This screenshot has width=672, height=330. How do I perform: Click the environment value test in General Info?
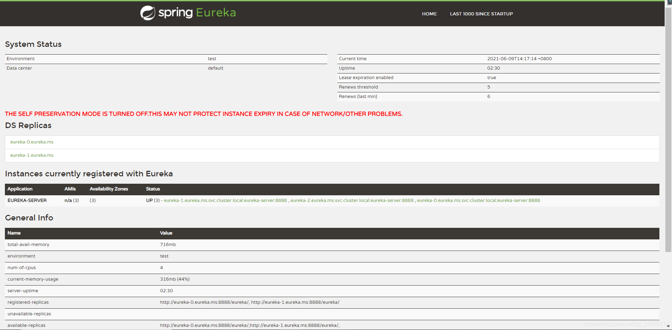click(164, 256)
